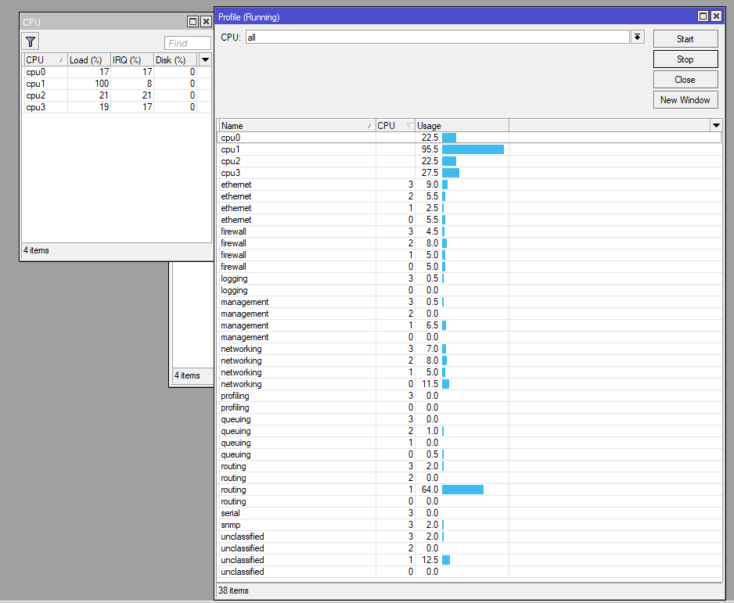Viewport: 734px width, 603px height.
Task: Select cpu0 row in Profile table
Action: coord(470,138)
